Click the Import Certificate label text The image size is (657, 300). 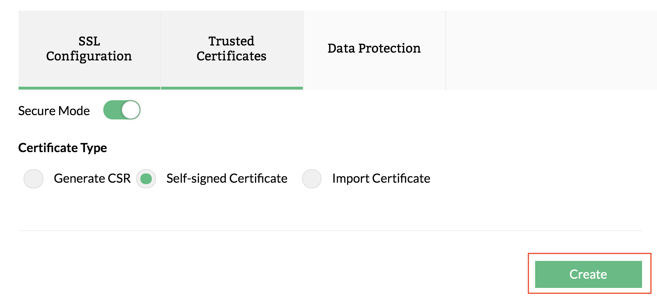tap(381, 178)
